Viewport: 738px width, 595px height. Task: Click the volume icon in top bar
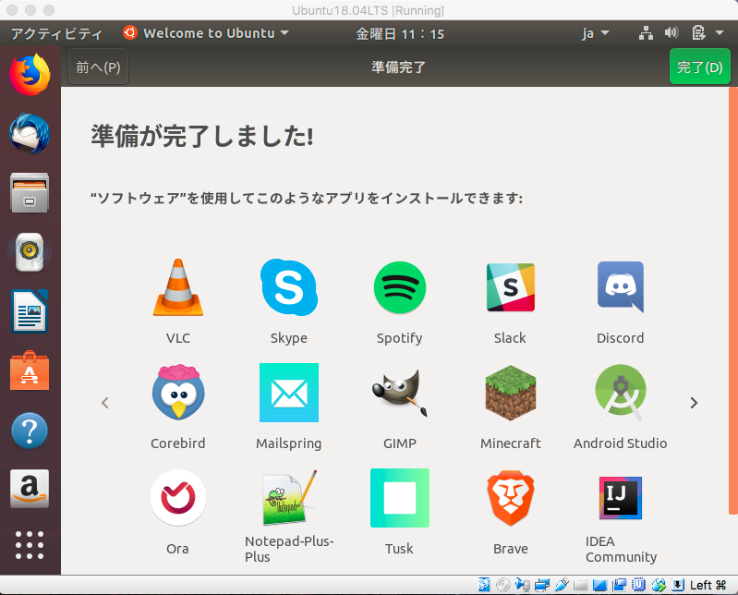671,33
